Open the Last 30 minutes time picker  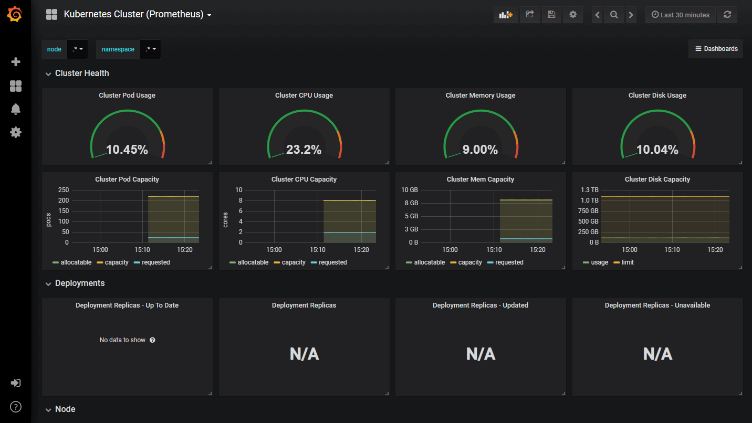pos(680,15)
